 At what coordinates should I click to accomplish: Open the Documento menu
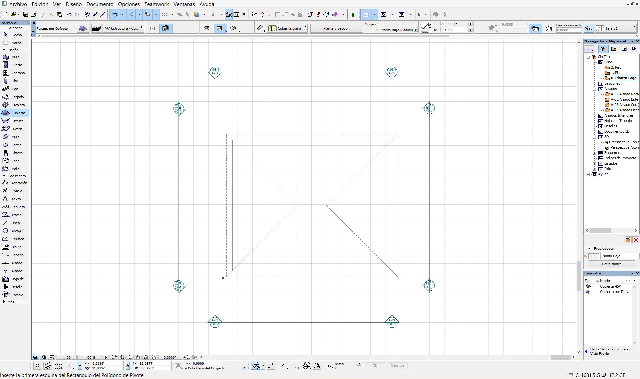point(100,4)
